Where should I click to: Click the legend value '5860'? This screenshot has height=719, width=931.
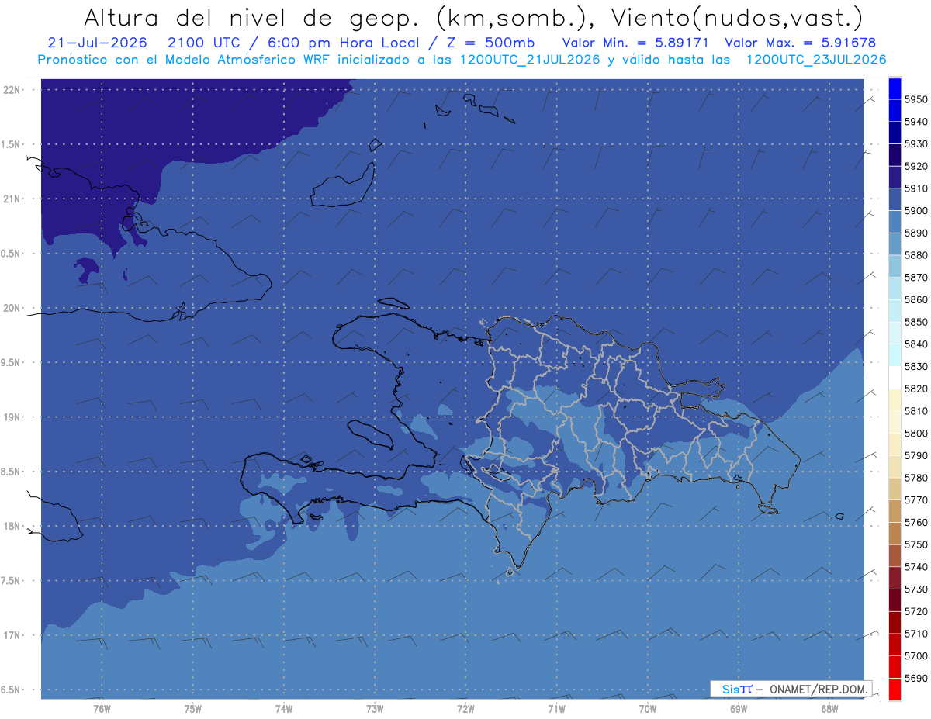point(915,299)
